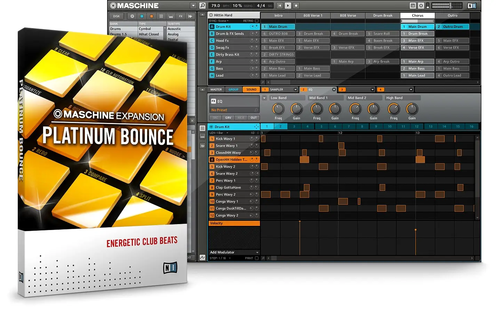496x312 pixels.
Task: Adjust the pan knob of Kick Wavy 1
Action: point(256,139)
